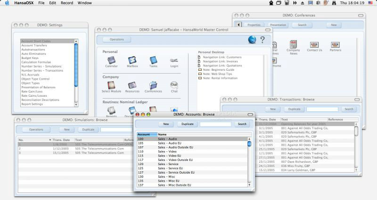
Task: Open Contact Us icon in Conferences
Action: [314, 44]
